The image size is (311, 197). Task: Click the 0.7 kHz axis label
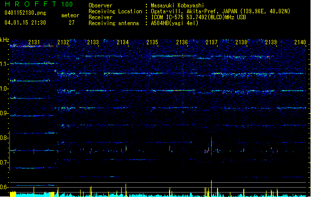point(4,163)
